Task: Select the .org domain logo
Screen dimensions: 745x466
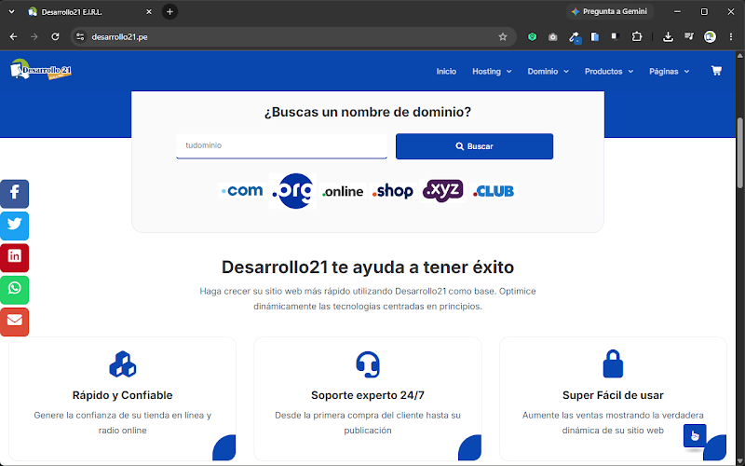Action: tap(292, 191)
